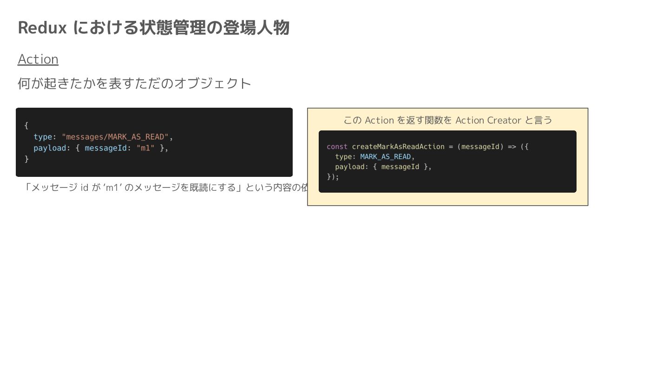Click the underlined 'Action' heading

tap(38, 59)
